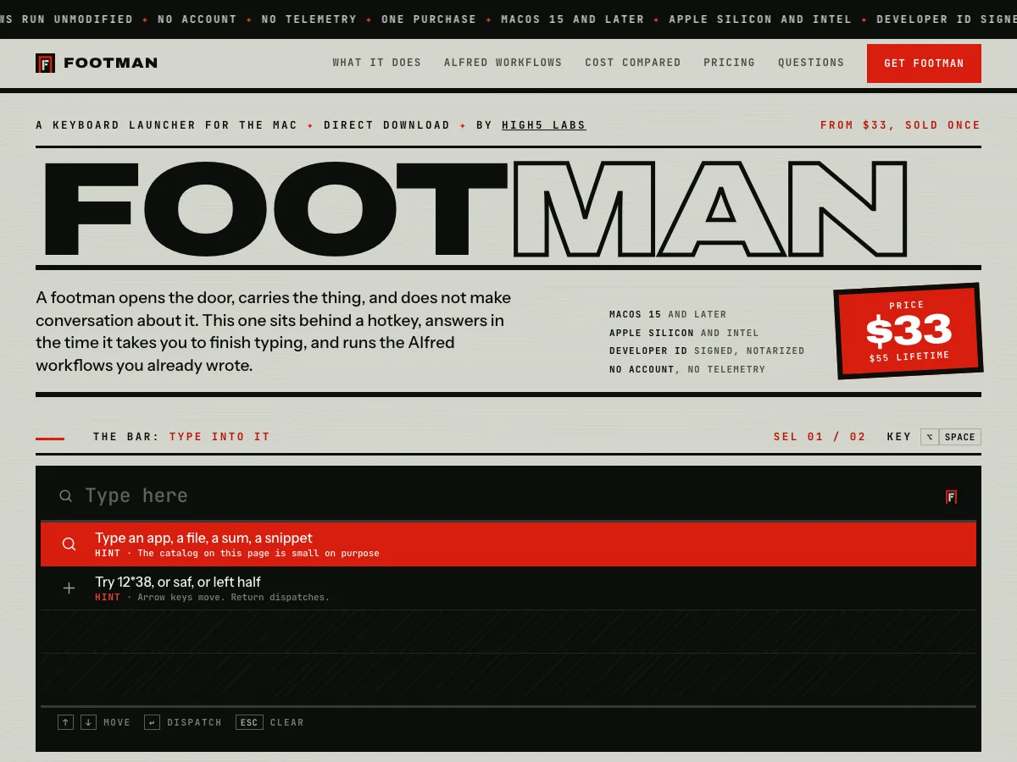Image resolution: width=1017 pixels, height=762 pixels.
Task: Click the KEY label beside hotkey caps
Action: [x=899, y=437]
